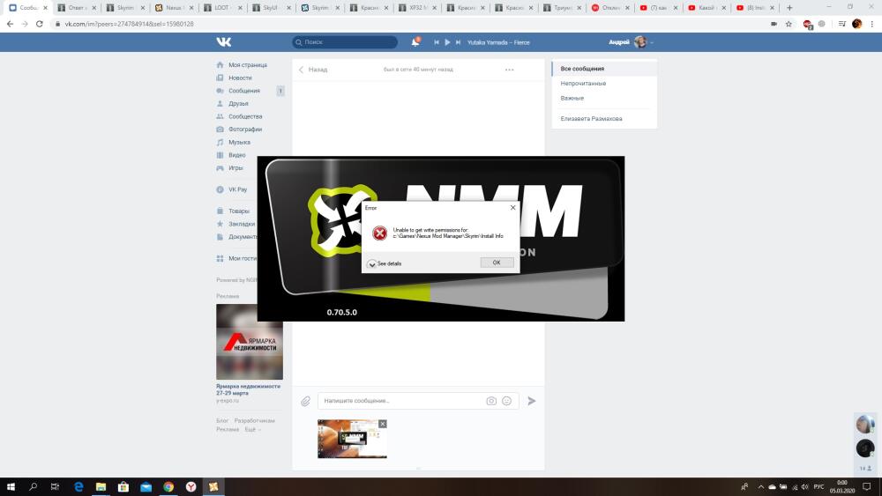Switch to Chrome in the taskbar
The height and width of the screenshot is (496, 882).
[168, 487]
